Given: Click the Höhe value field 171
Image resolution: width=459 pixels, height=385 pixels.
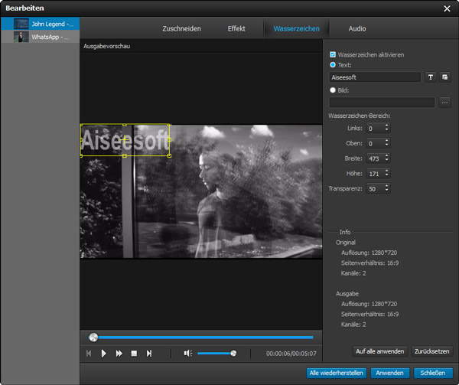Looking at the screenshot, I should [x=376, y=174].
